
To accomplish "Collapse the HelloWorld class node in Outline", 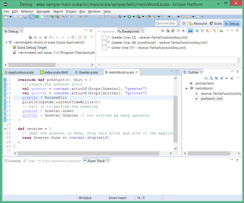I will (x=186, y=88).
